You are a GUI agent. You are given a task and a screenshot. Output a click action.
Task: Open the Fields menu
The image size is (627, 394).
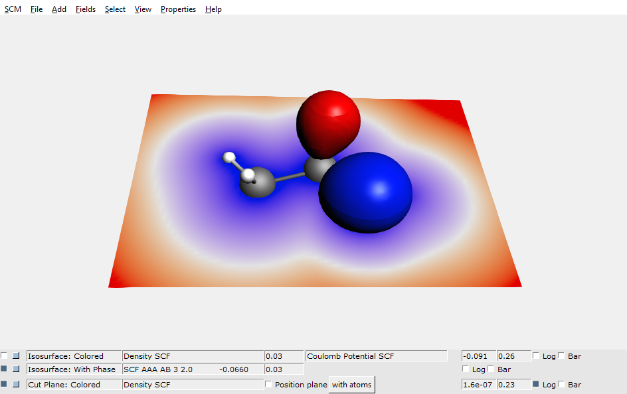86,9
